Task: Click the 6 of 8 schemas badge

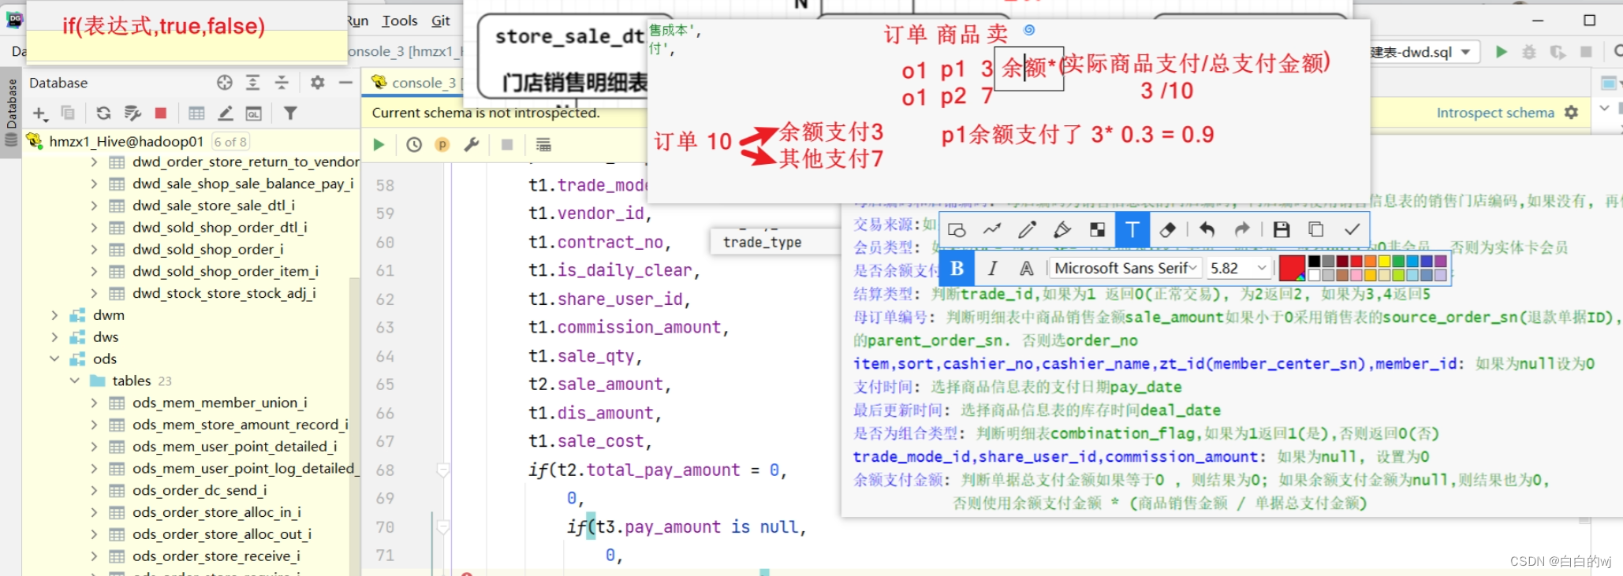Action: tap(230, 142)
